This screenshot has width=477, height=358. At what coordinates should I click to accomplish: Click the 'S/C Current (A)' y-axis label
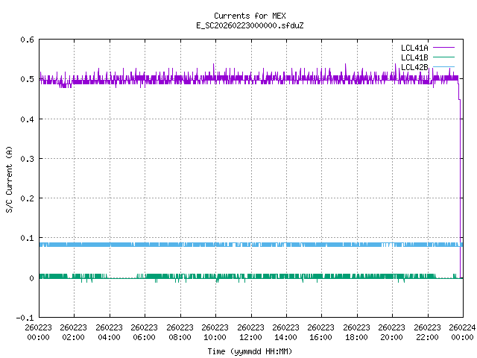(9, 178)
